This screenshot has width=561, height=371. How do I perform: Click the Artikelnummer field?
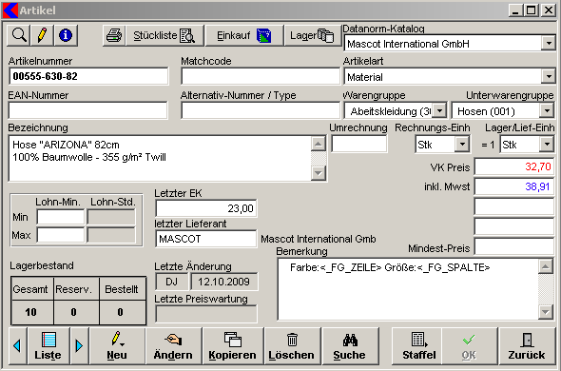click(x=88, y=76)
